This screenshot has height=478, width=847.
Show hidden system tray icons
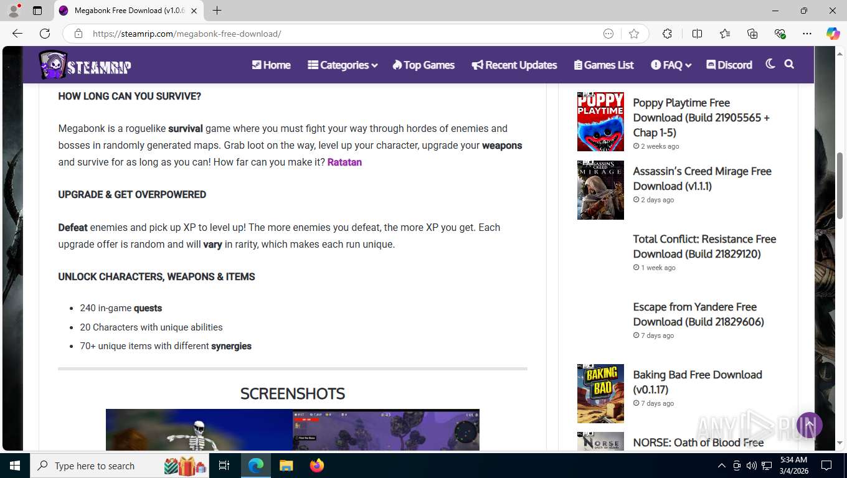click(721, 466)
